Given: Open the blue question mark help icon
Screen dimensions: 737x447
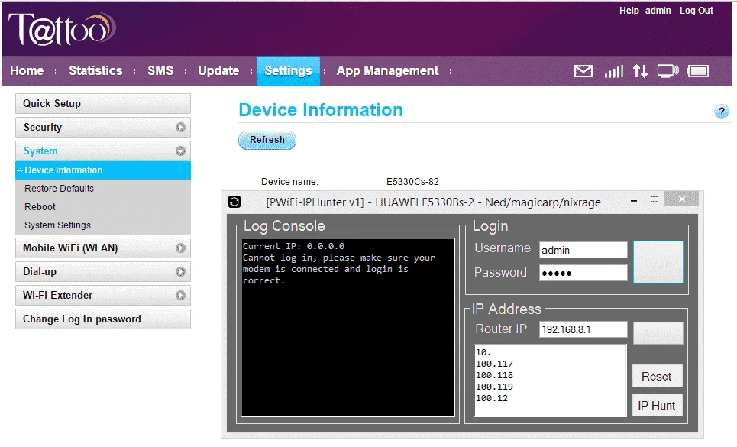Looking at the screenshot, I should point(722,112).
